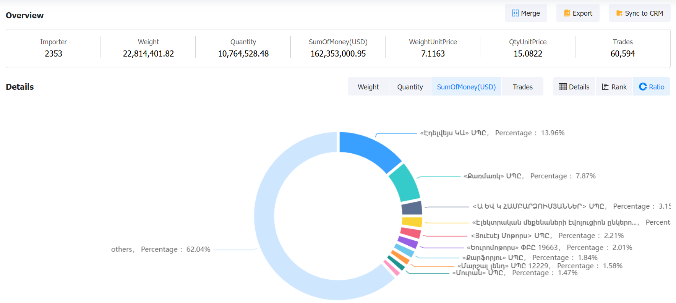
Task: Click the Ratio donut icon
Action: click(643, 87)
